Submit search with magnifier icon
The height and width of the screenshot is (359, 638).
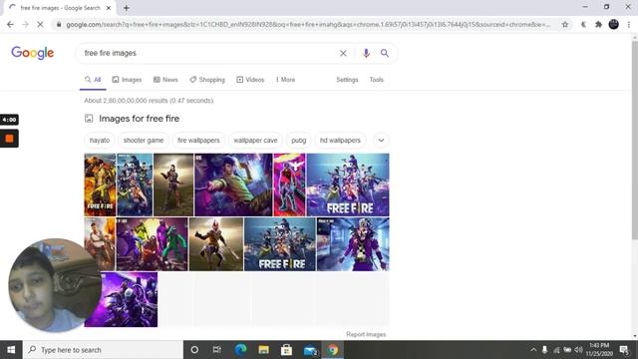(x=385, y=53)
